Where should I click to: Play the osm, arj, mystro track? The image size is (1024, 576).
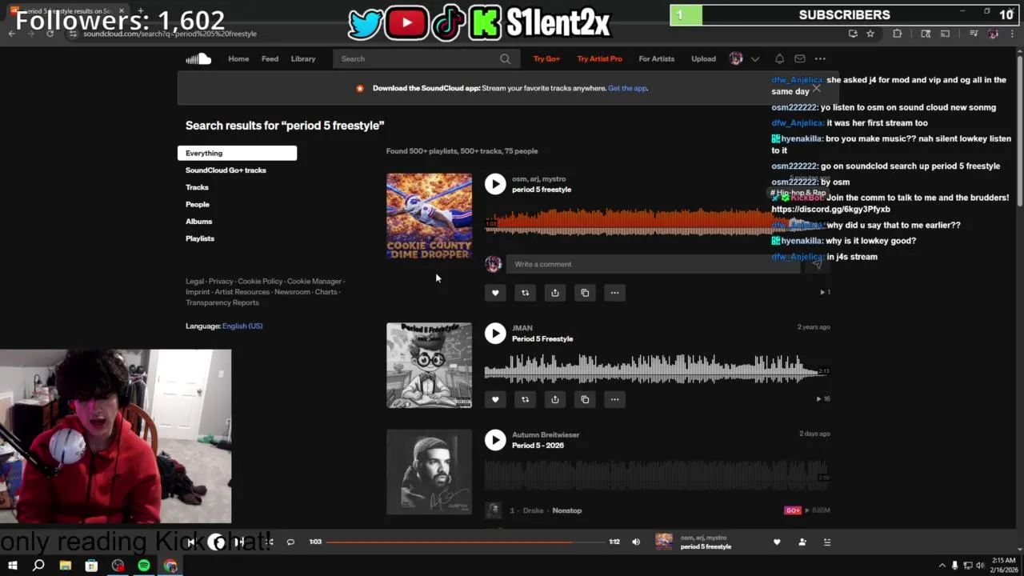495,184
